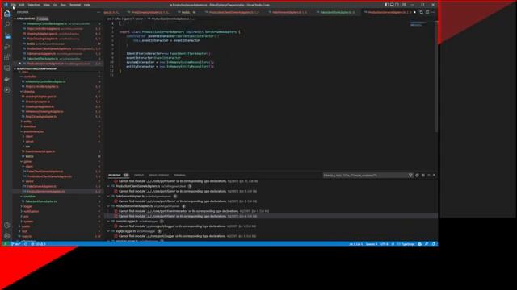Select the highlighted Cannot find module problem row

coord(271,217)
